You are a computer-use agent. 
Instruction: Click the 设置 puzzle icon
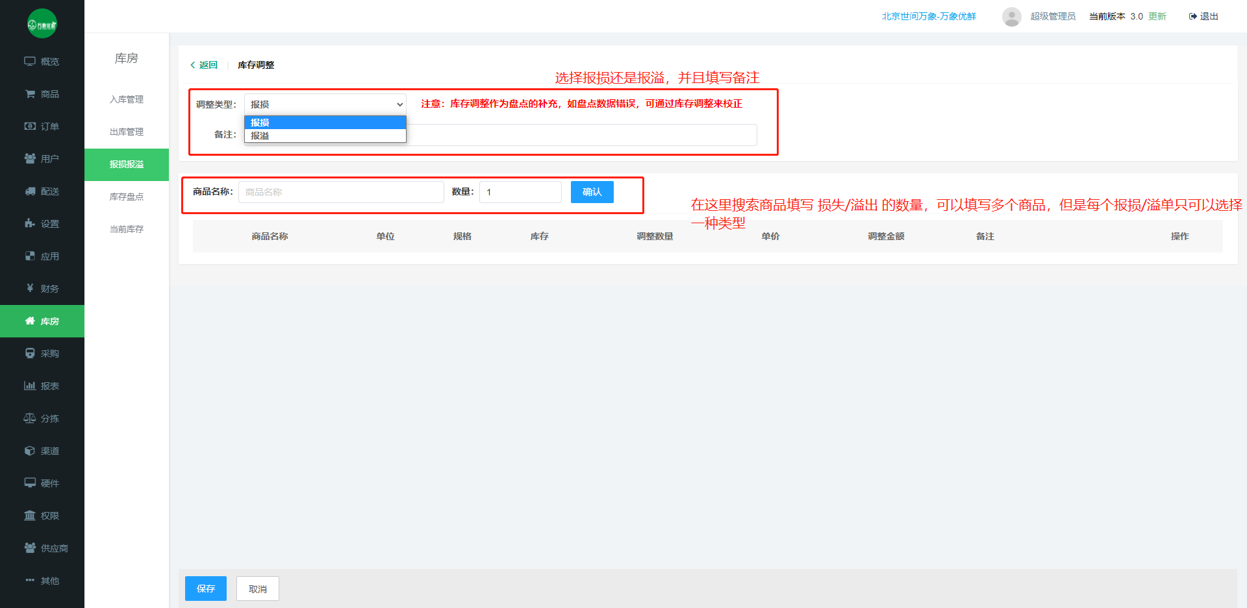click(x=30, y=223)
